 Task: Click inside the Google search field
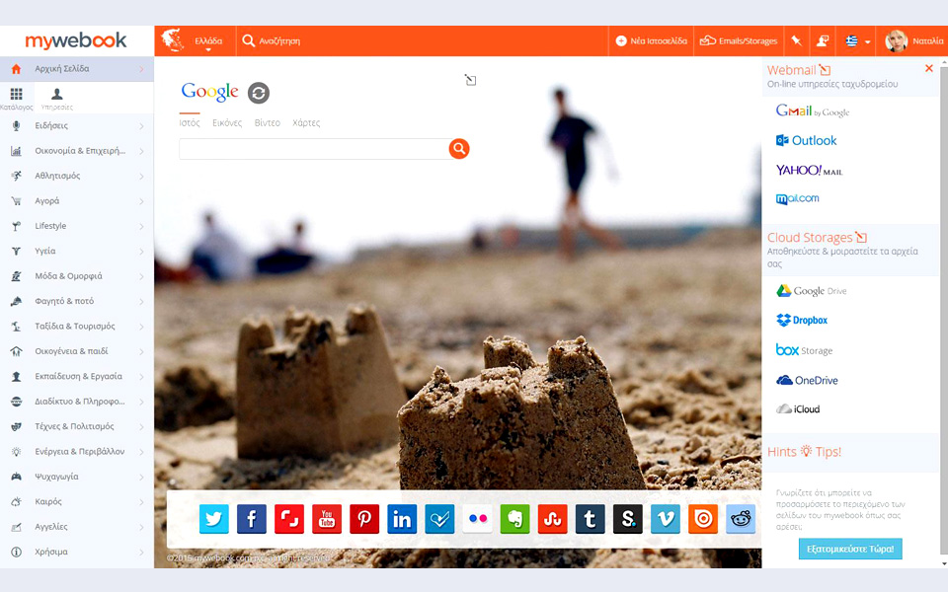[x=312, y=149]
